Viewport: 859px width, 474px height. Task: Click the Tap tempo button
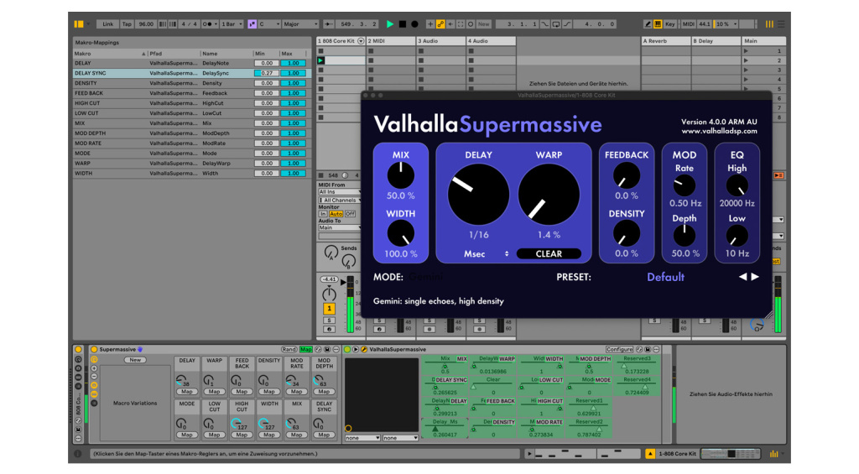tap(127, 24)
